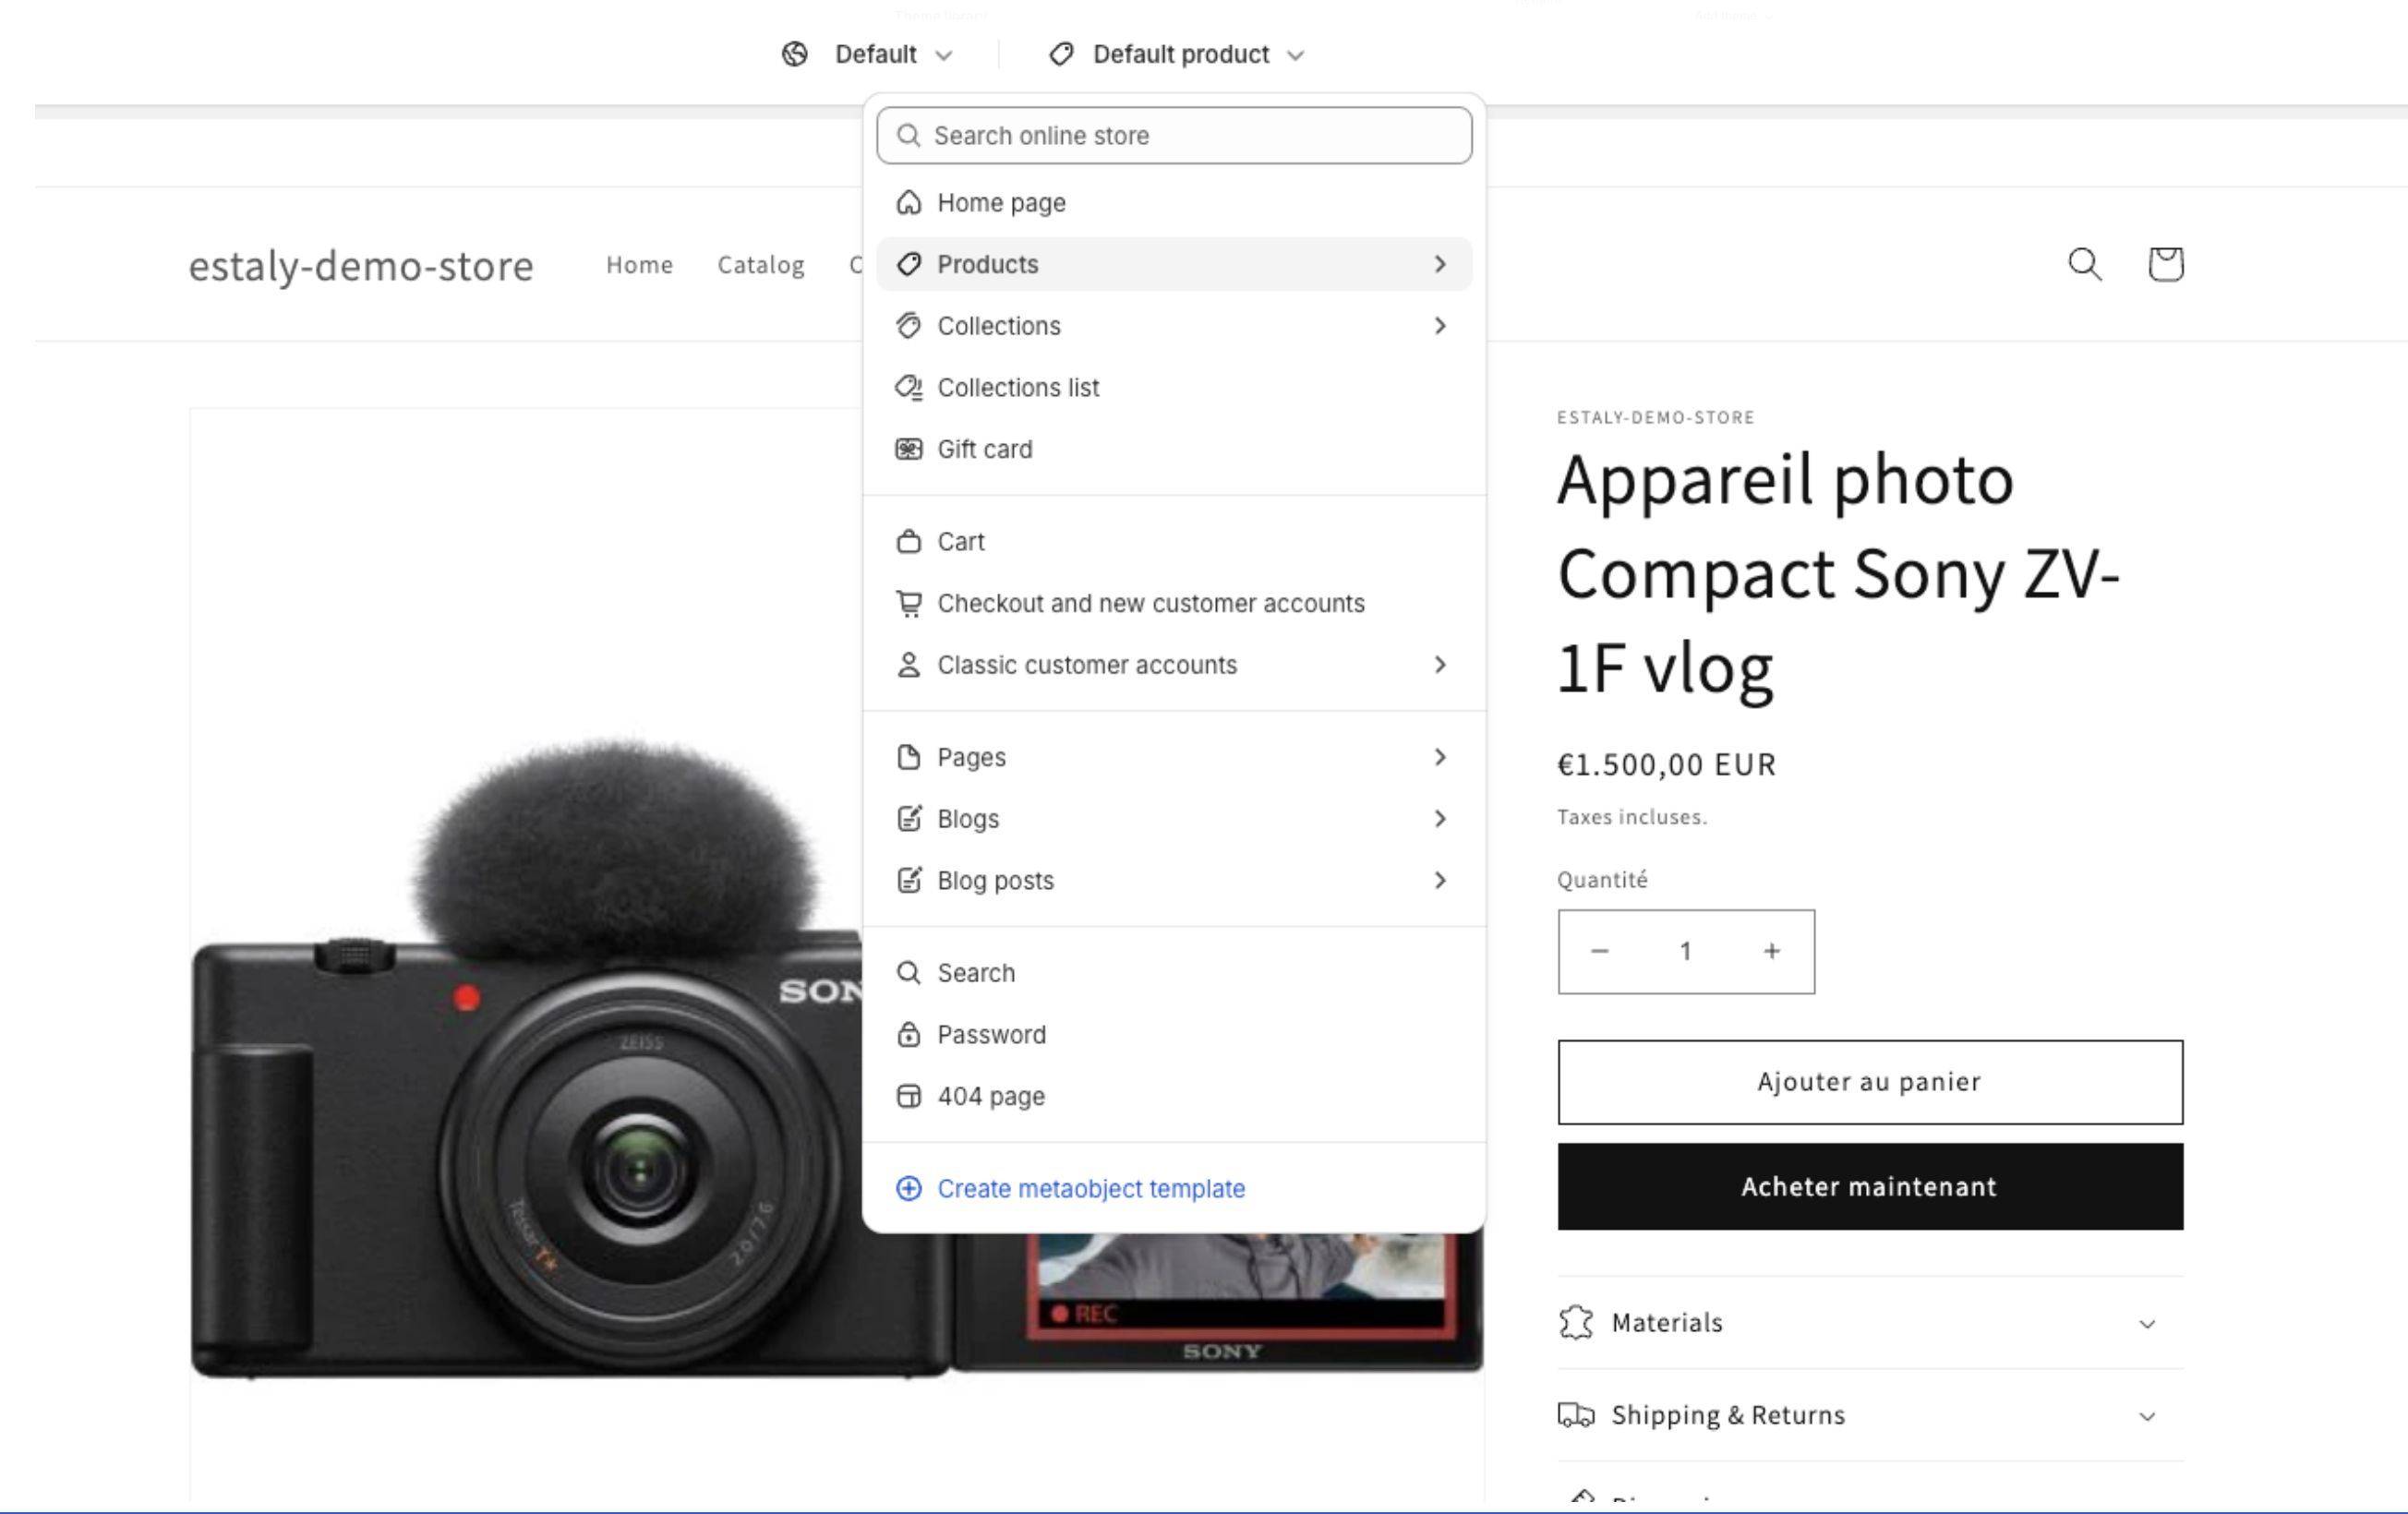Click the Acheter maintenant button
Image resolution: width=2408 pixels, height=1514 pixels.
point(1869,1187)
